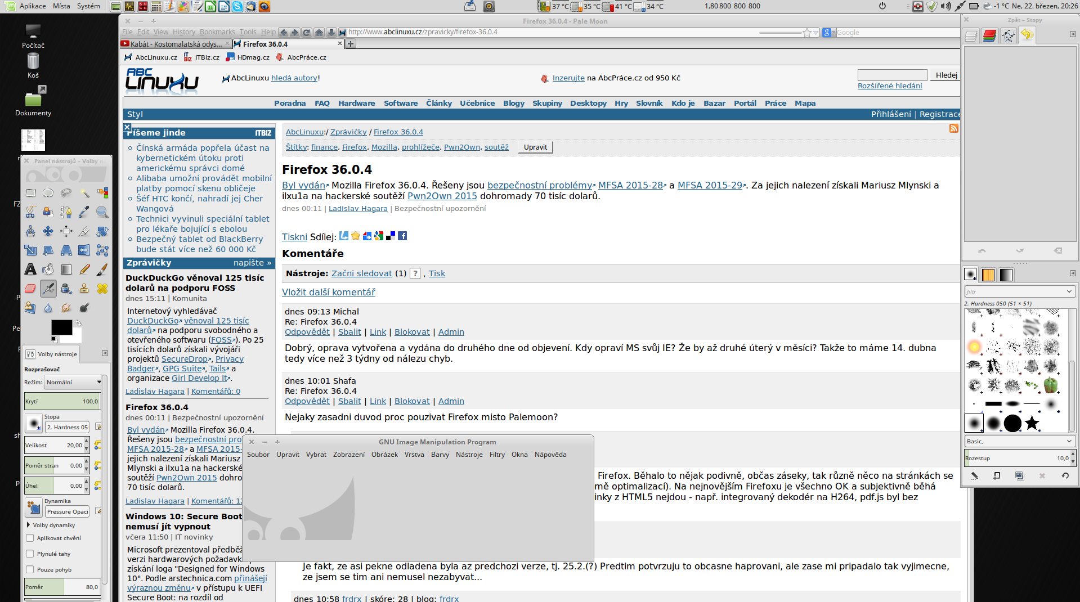Open the Nástroje menu in GIMP
Image resolution: width=1080 pixels, height=602 pixels.
[x=469, y=455]
